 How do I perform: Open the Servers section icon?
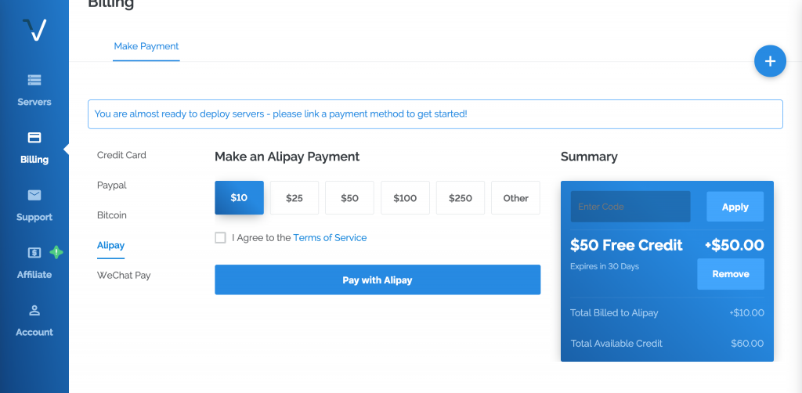tap(34, 80)
